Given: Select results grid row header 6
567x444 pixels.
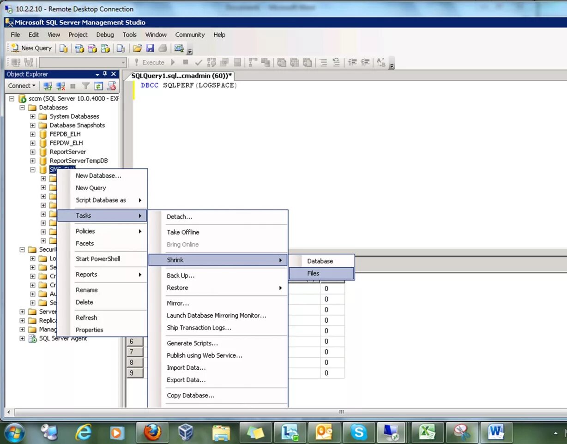Looking at the screenshot, I should pos(134,341).
